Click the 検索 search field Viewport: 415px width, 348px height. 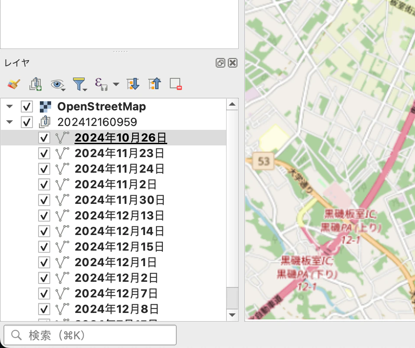click(90, 335)
